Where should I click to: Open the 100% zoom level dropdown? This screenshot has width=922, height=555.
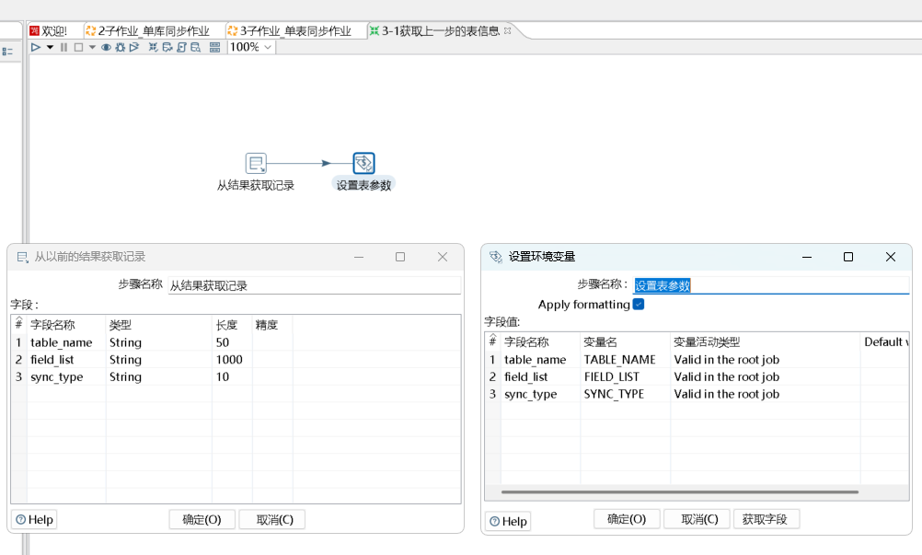click(252, 47)
